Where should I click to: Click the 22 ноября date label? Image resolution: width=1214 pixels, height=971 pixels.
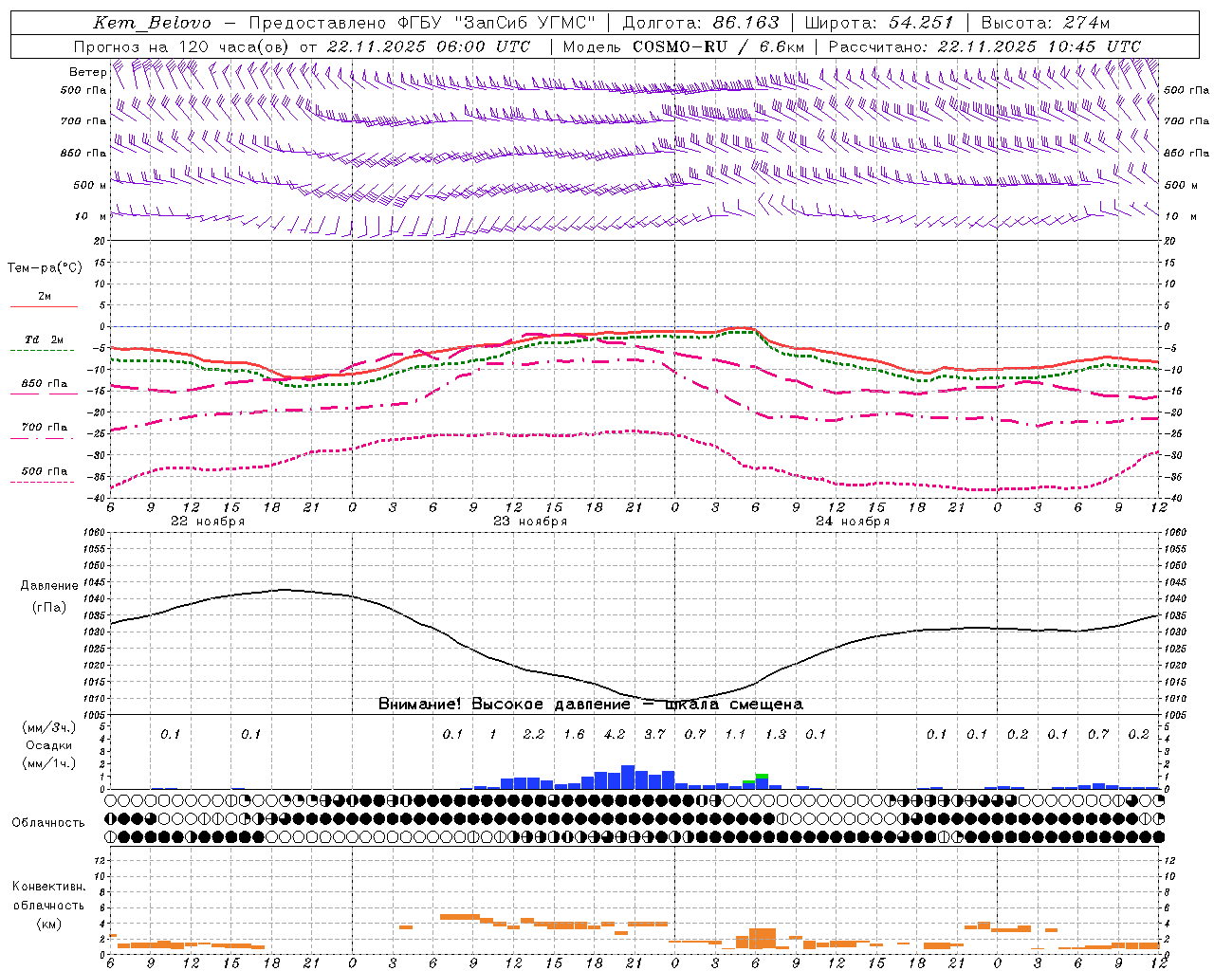click(208, 522)
